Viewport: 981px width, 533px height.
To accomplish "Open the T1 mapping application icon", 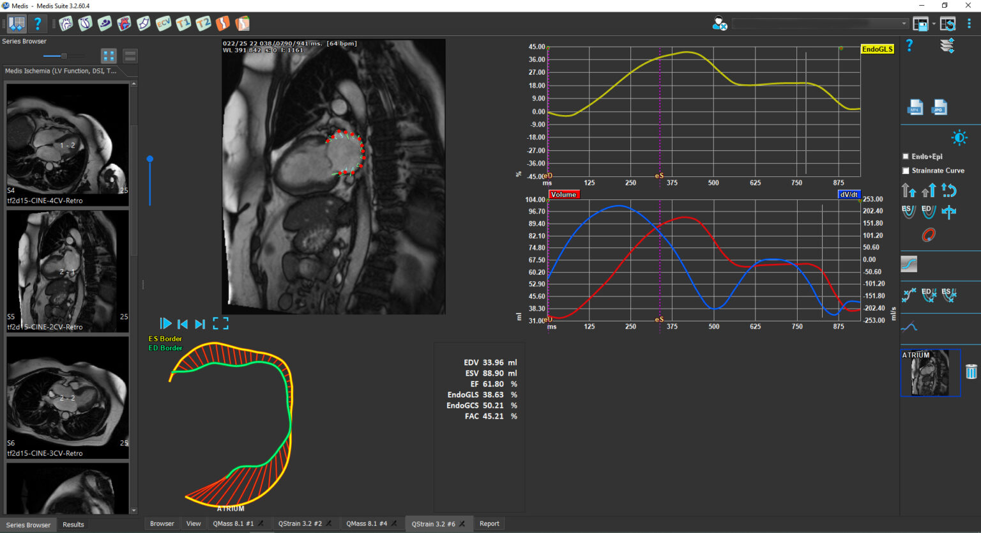I will pyautogui.click(x=183, y=24).
